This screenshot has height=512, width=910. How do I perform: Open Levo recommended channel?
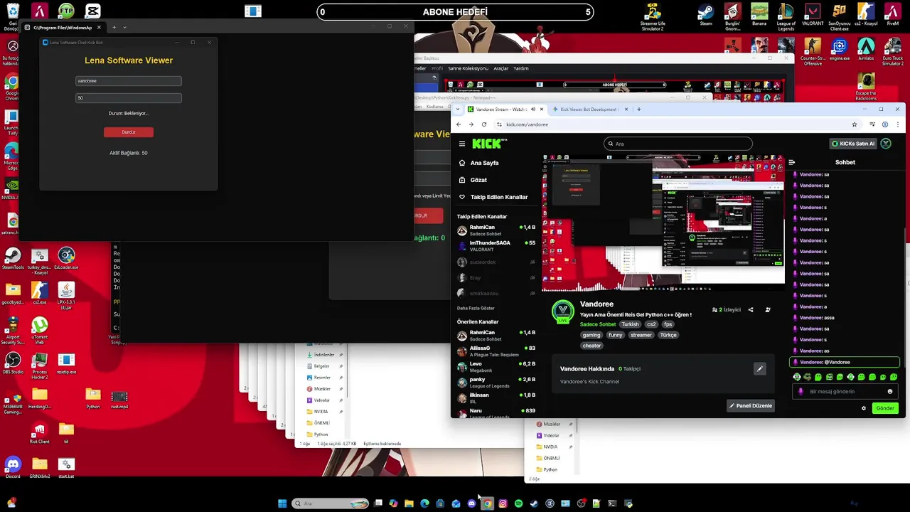pyautogui.click(x=496, y=367)
